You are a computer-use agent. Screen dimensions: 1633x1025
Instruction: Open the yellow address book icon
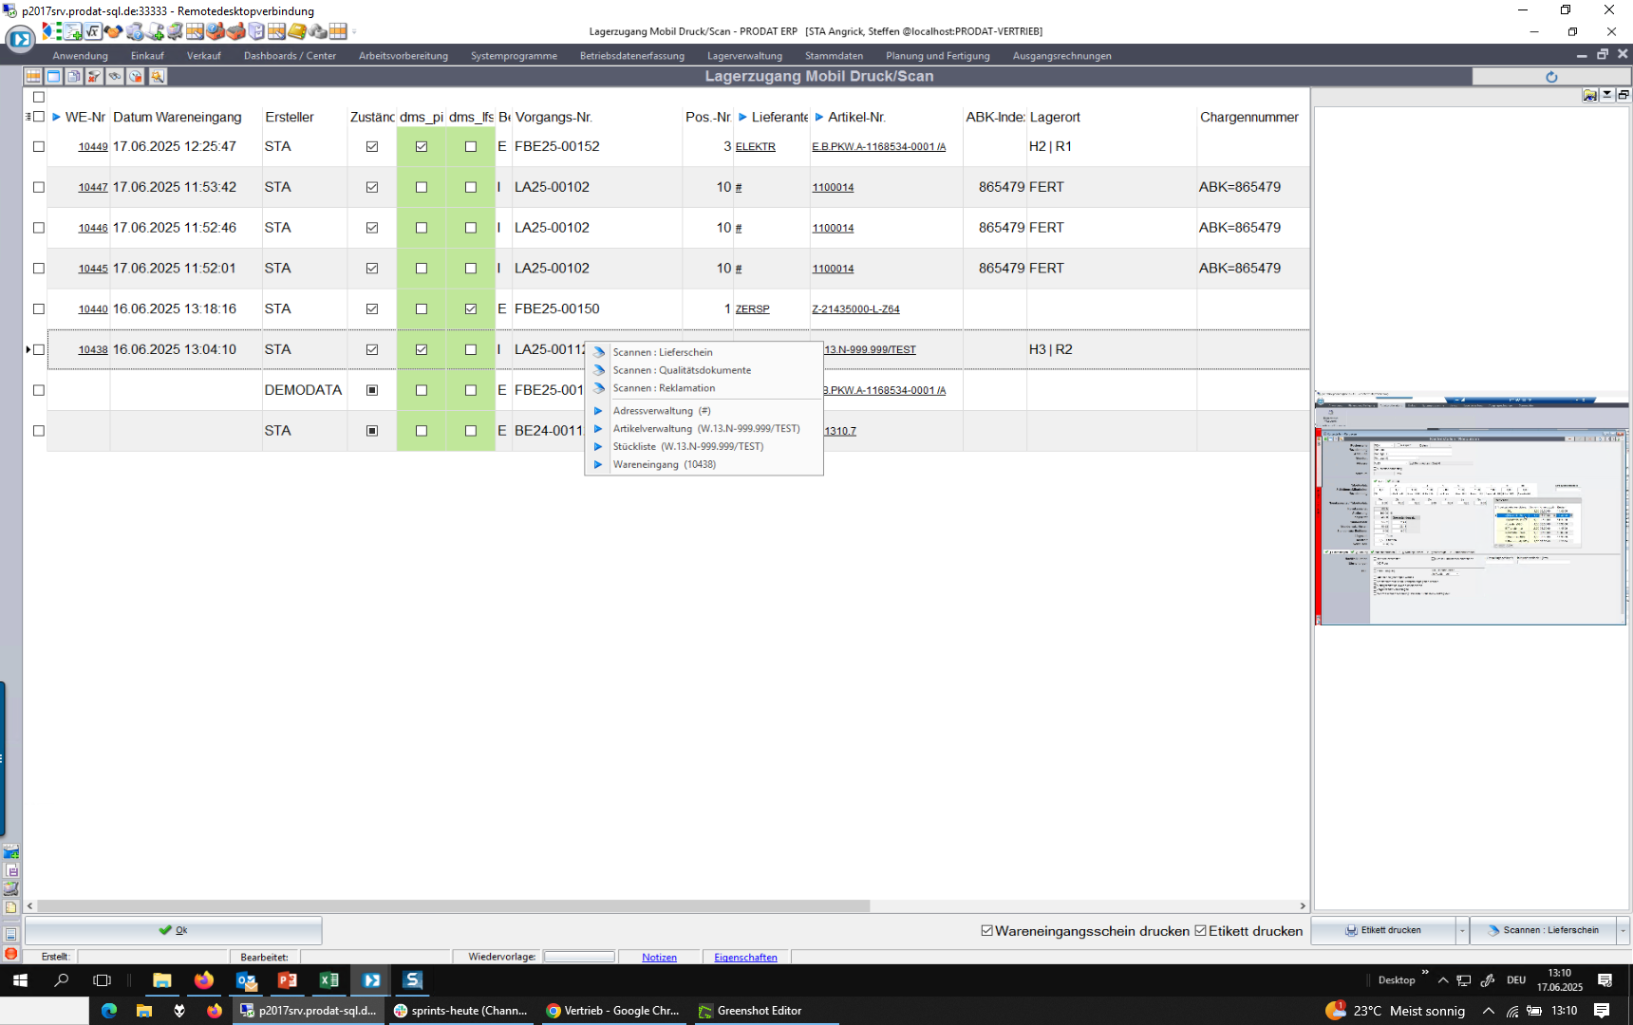[297, 31]
